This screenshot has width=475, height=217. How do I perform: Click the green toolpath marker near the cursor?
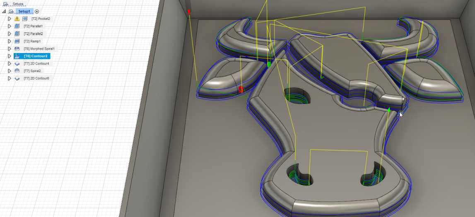click(389, 110)
